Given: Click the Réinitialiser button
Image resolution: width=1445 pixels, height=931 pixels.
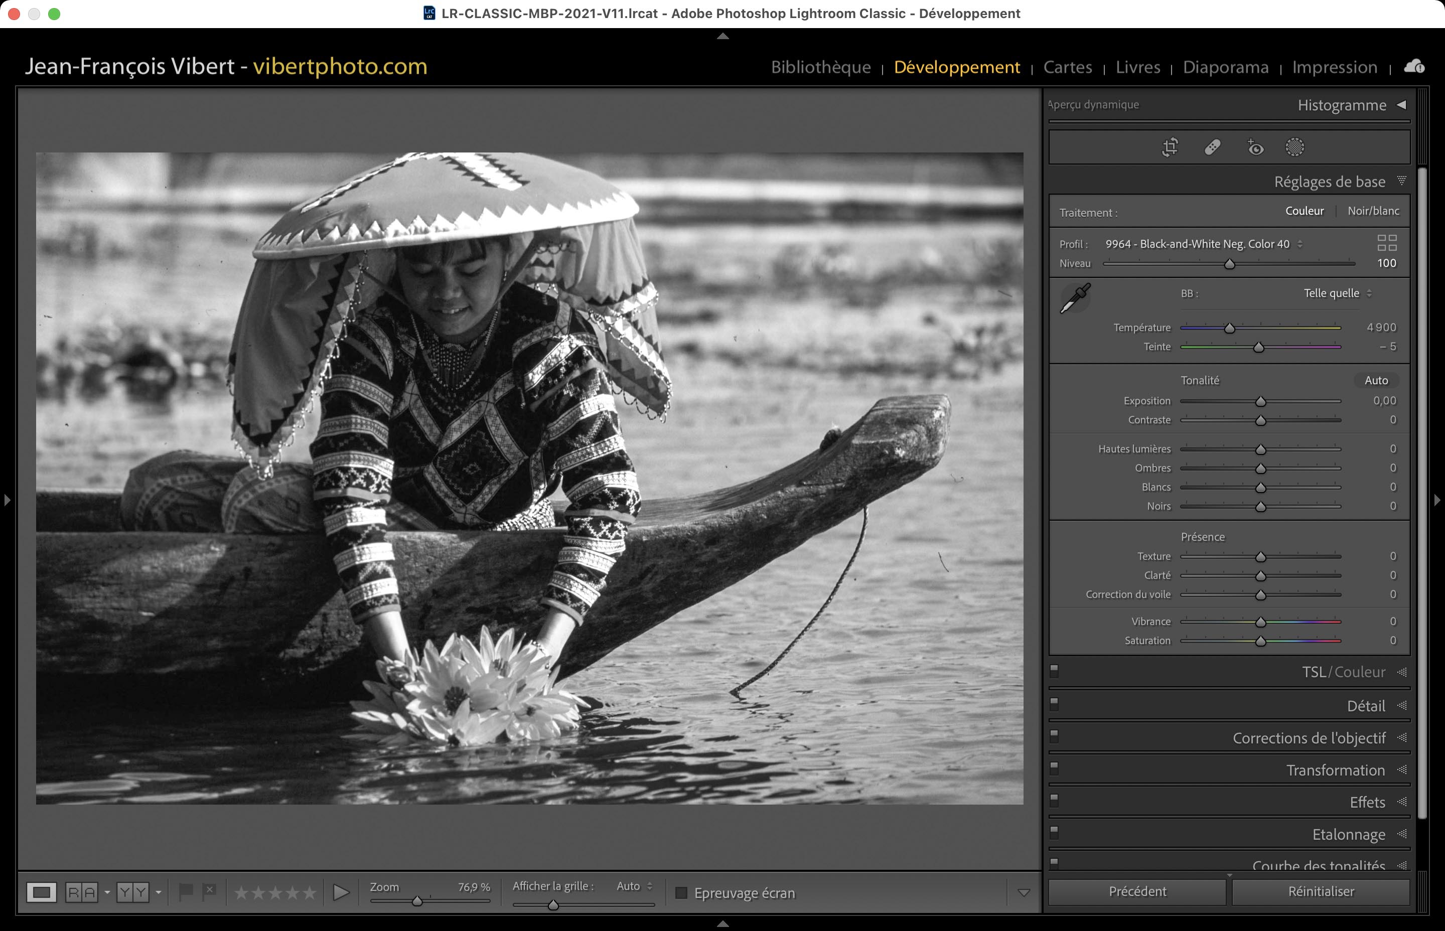Looking at the screenshot, I should [1321, 891].
